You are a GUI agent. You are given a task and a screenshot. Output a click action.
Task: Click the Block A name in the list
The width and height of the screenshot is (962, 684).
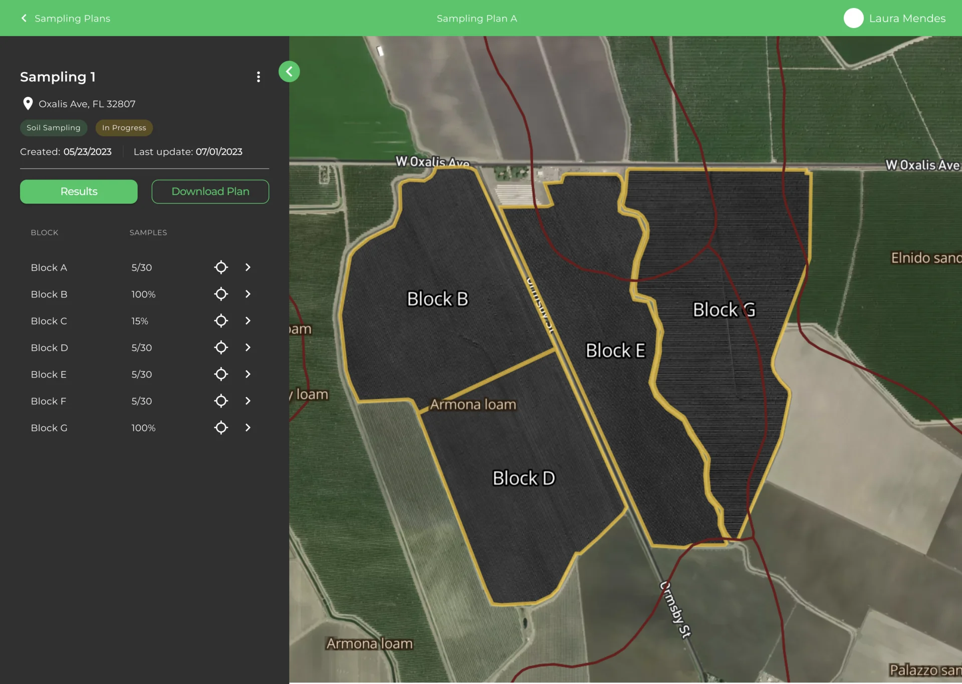(x=49, y=268)
